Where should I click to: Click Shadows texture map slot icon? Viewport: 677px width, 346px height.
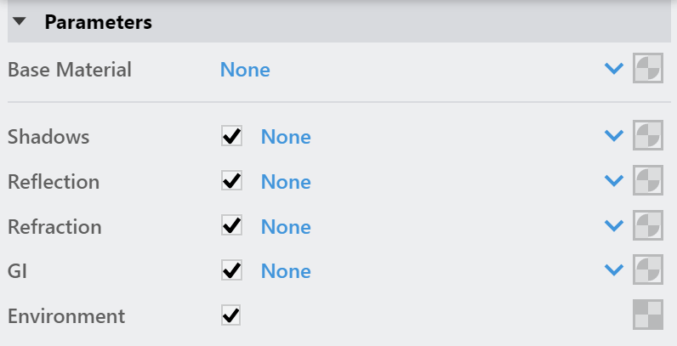pyautogui.click(x=647, y=135)
